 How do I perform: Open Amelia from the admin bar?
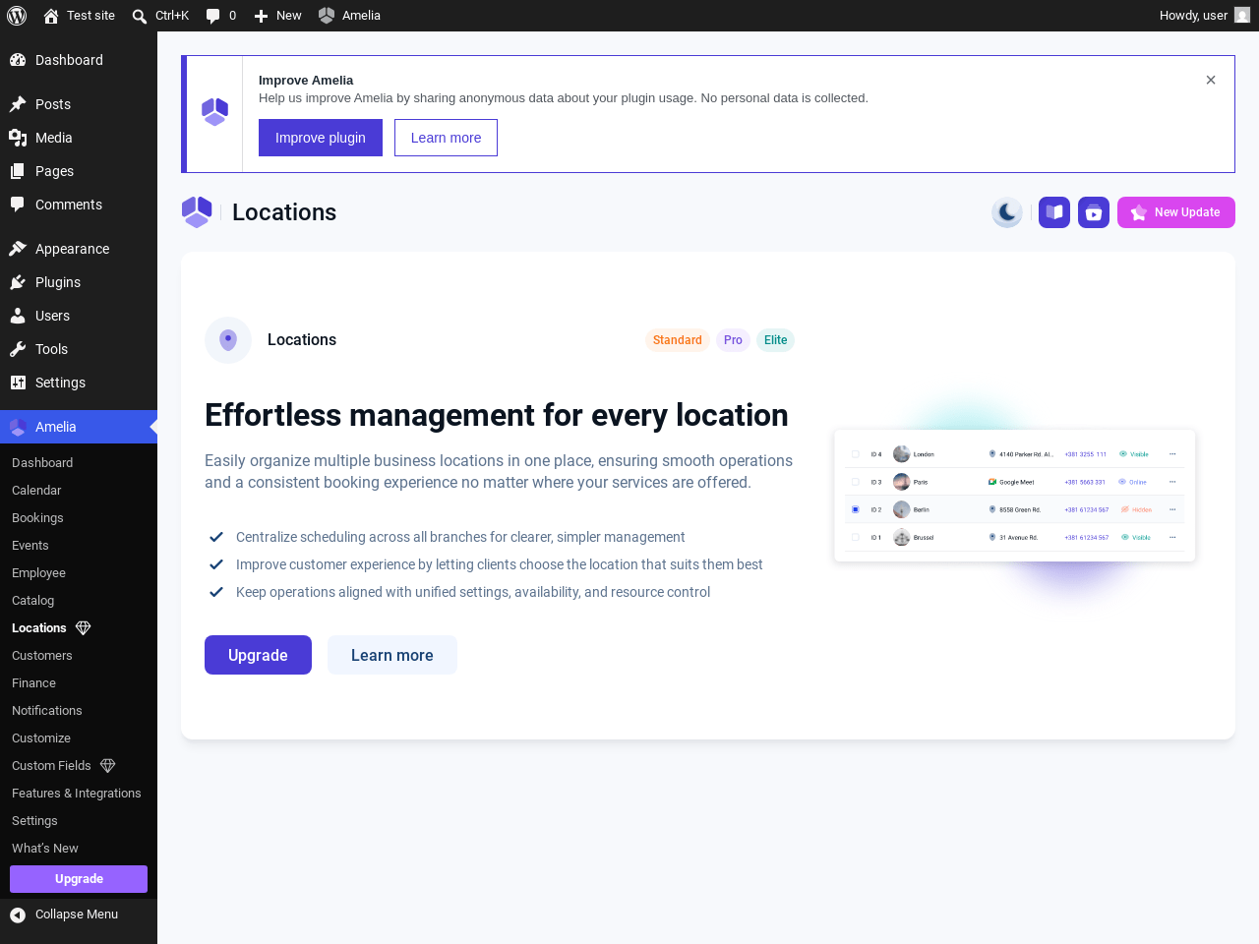[350, 16]
